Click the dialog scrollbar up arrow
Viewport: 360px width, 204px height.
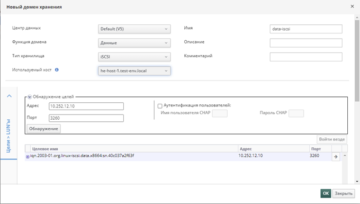coord(357,17)
